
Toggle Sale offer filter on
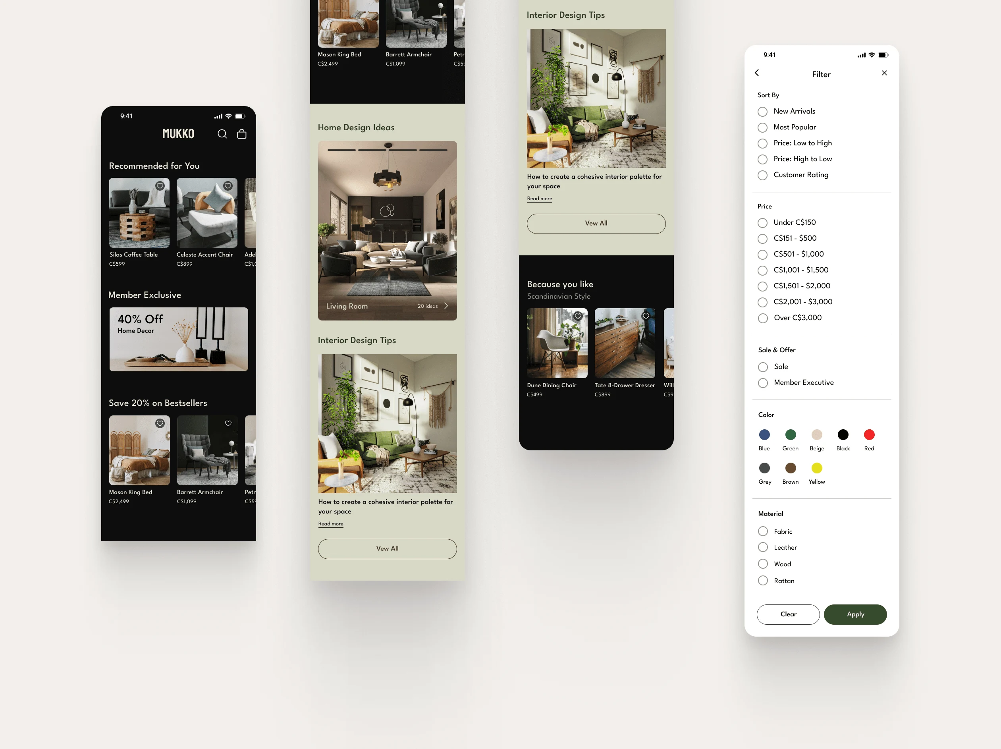[x=762, y=367]
